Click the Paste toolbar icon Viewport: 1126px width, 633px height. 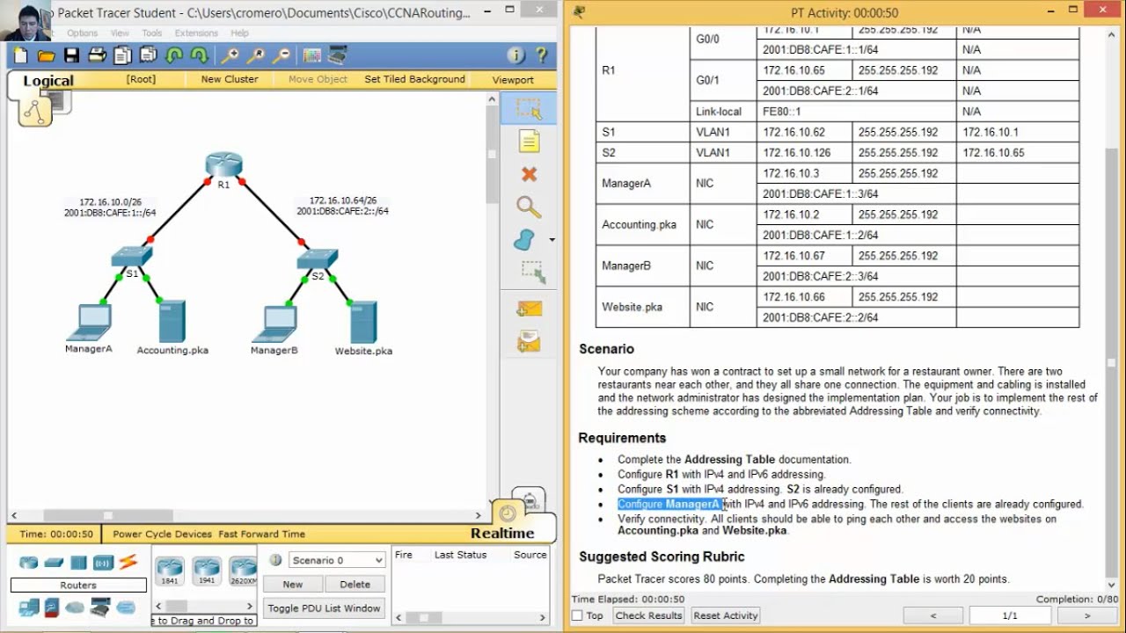click(149, 55)
